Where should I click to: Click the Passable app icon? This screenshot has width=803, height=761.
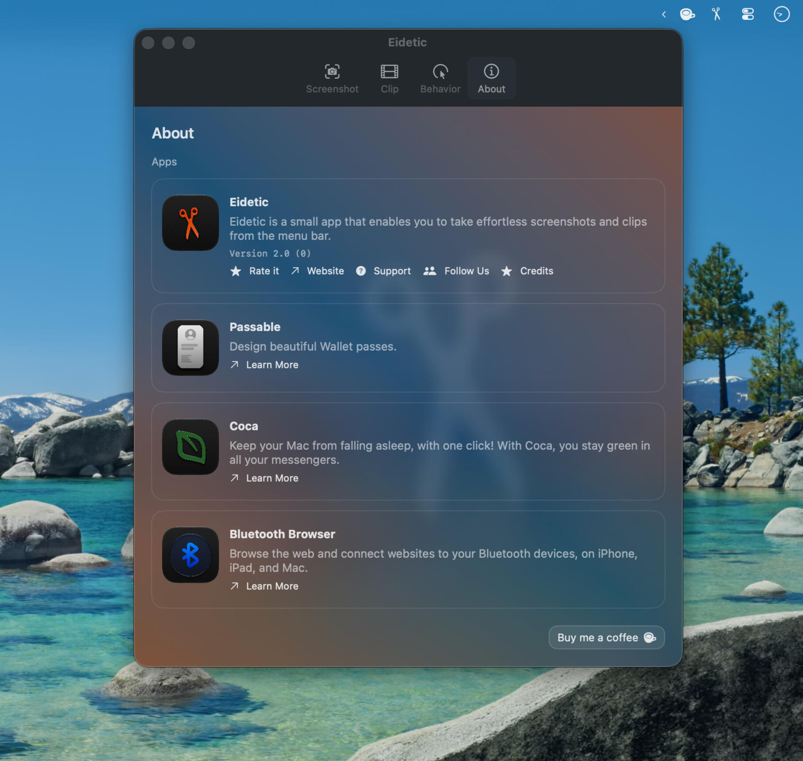190,348
